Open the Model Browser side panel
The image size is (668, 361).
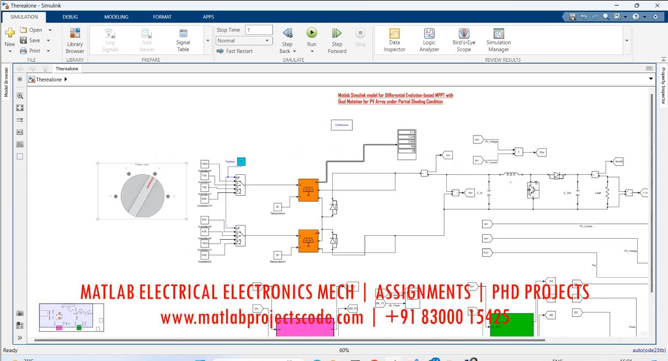[6, 83]
